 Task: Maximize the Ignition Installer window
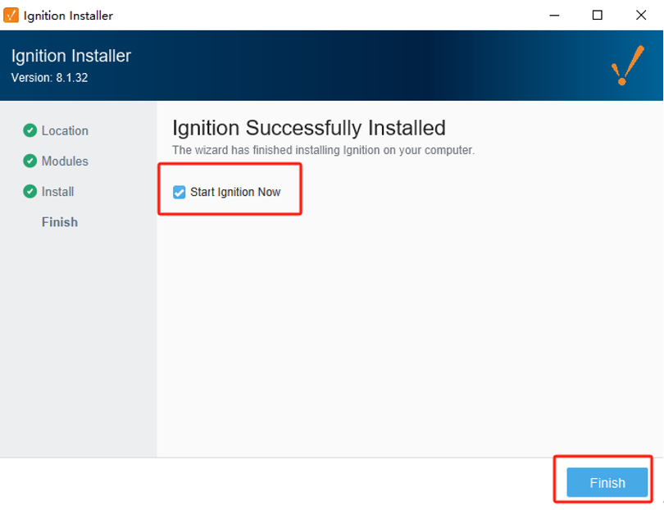click(598, 16)
